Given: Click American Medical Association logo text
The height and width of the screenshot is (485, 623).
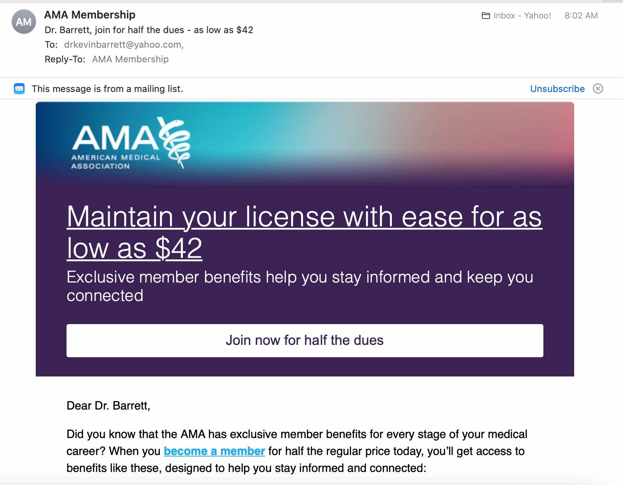Looking at the screenshot, I should [x=115, y=162].
